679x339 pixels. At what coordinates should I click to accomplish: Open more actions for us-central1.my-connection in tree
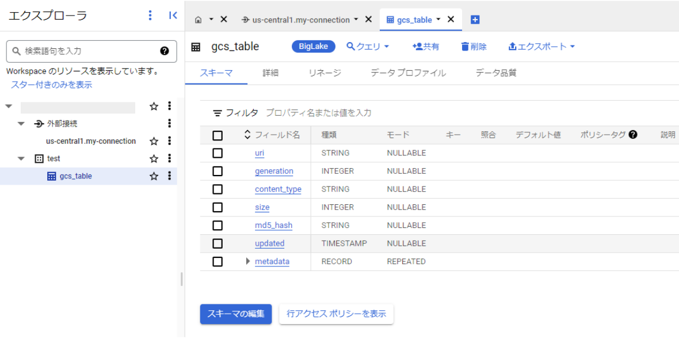point(169,141)
